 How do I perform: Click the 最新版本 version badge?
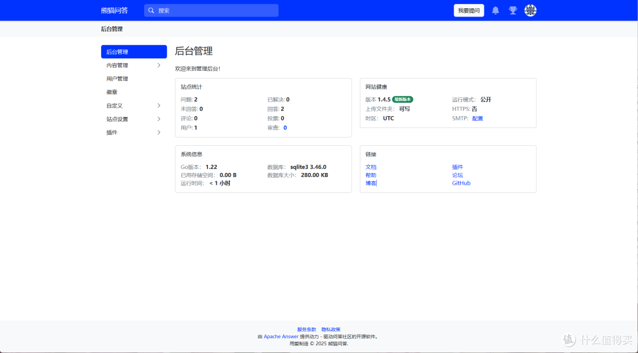click(x=403, y=99)
